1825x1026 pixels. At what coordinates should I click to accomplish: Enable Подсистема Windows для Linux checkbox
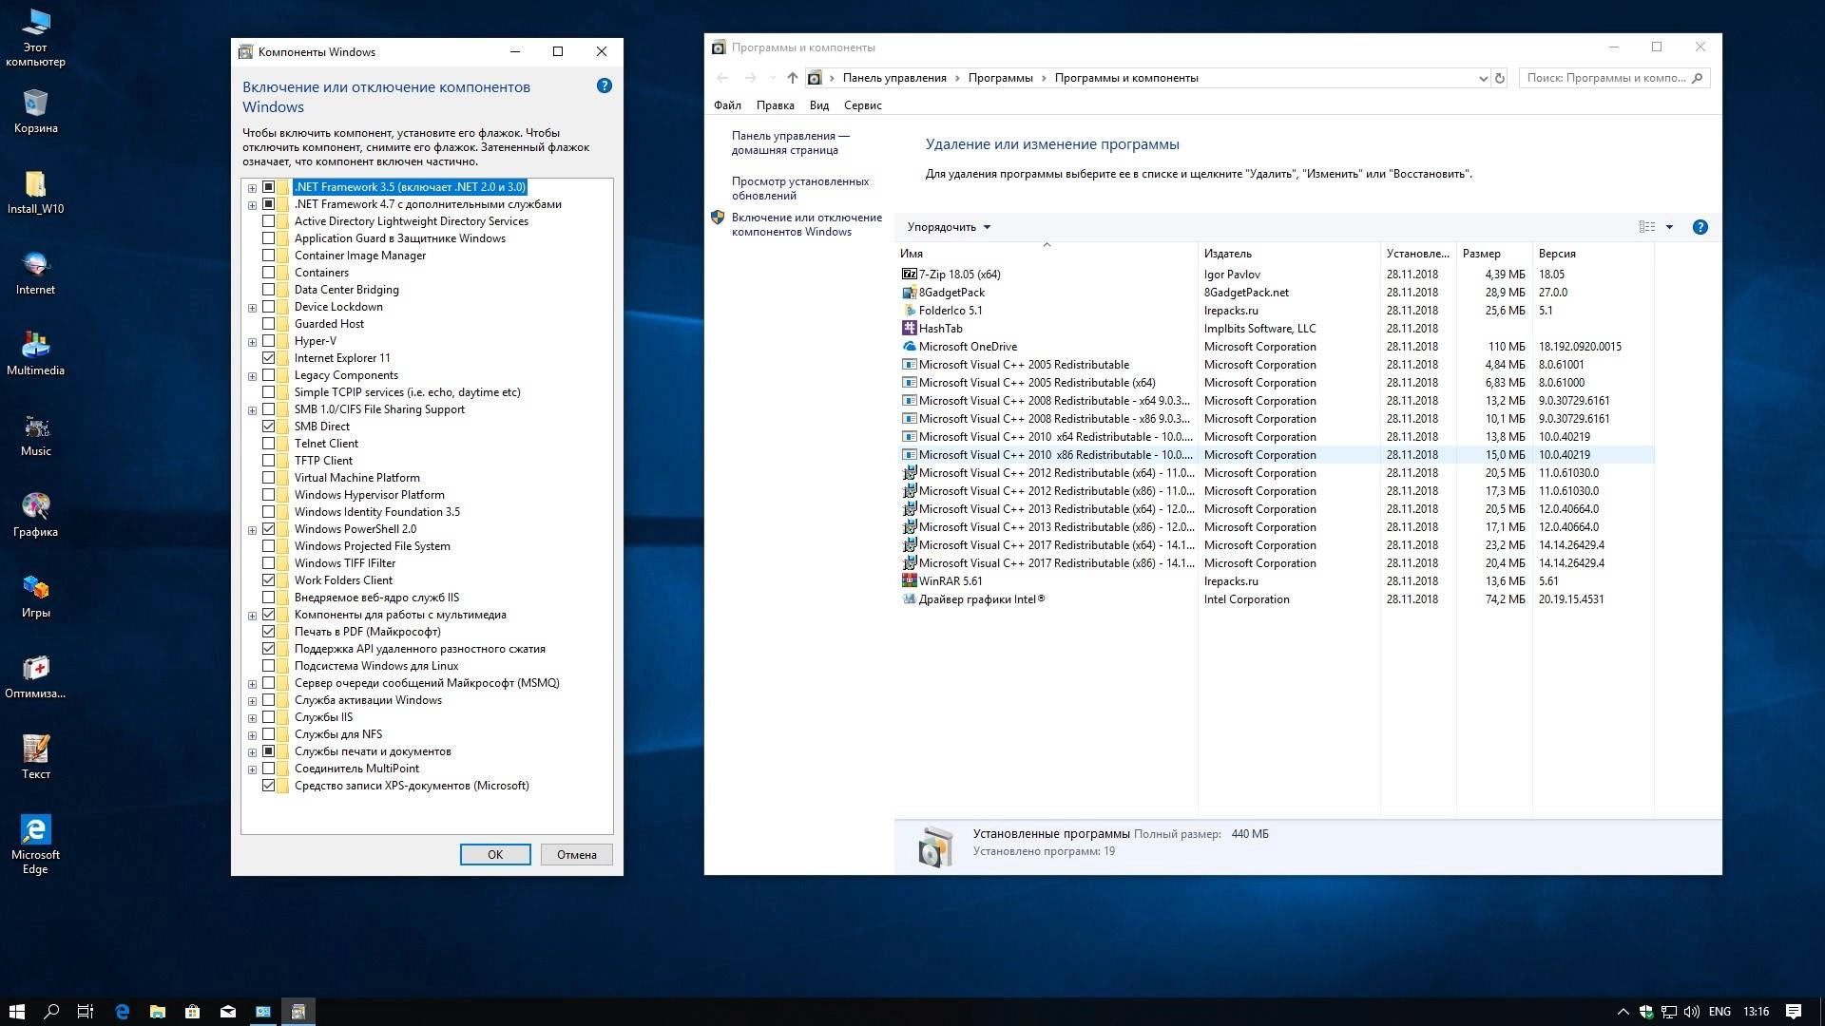[x=268, y=666]
